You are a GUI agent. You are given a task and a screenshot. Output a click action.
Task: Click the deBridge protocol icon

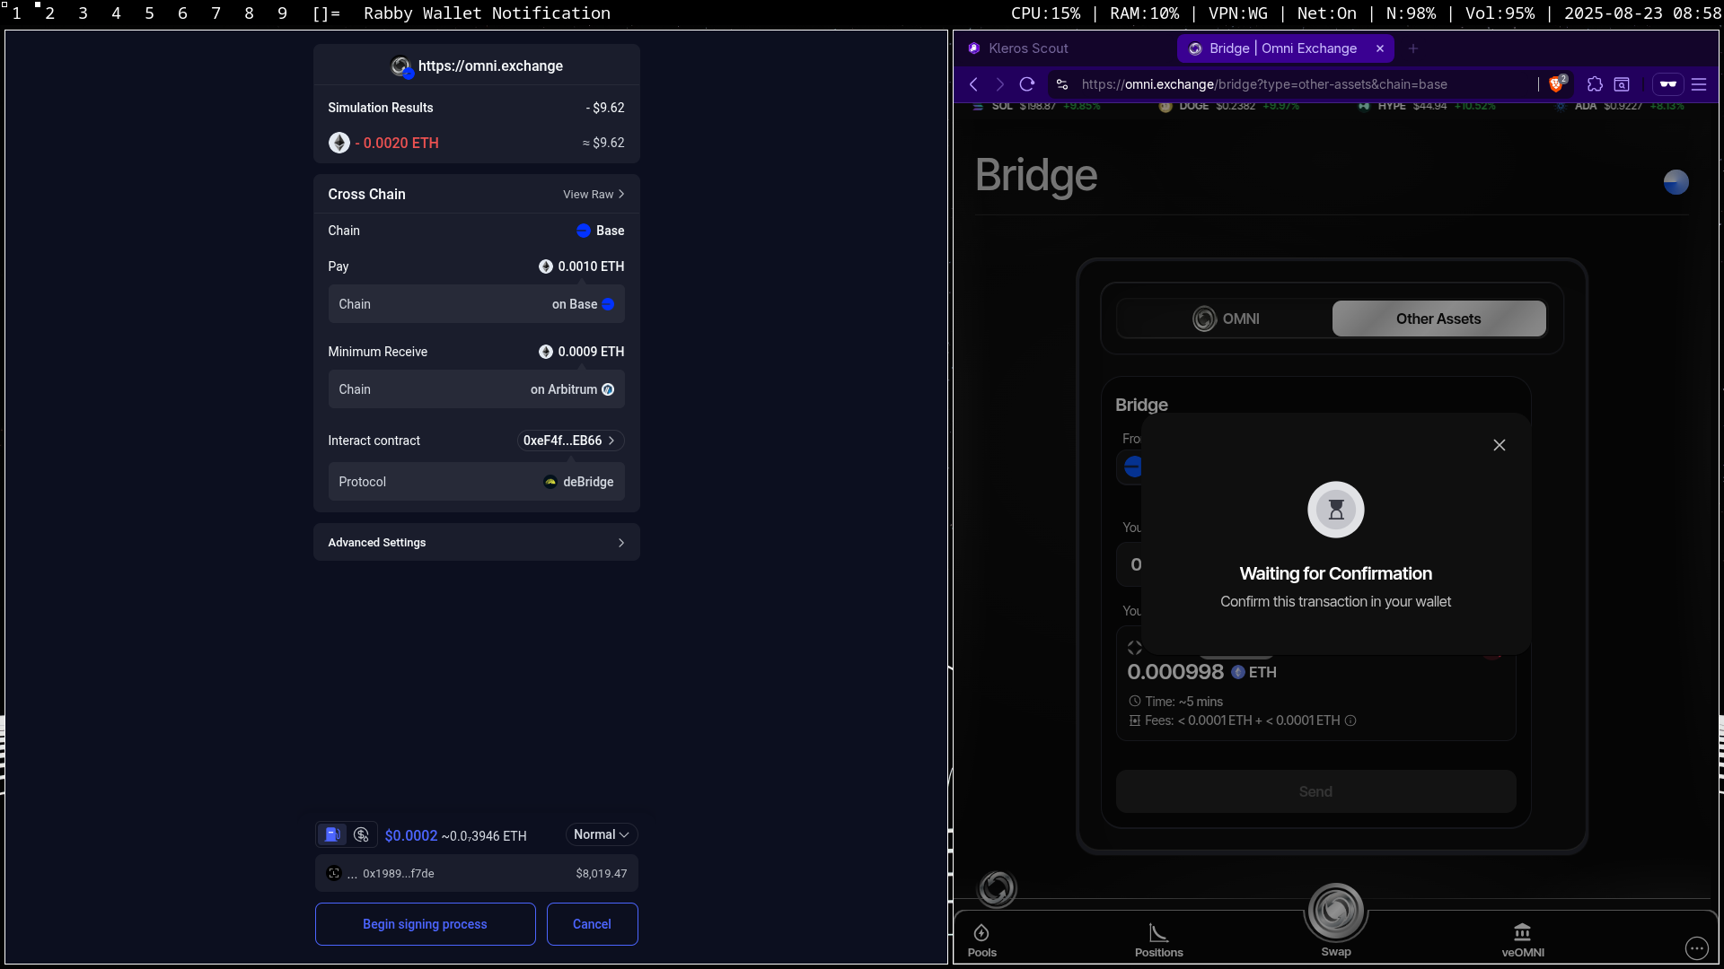[550, 482]
